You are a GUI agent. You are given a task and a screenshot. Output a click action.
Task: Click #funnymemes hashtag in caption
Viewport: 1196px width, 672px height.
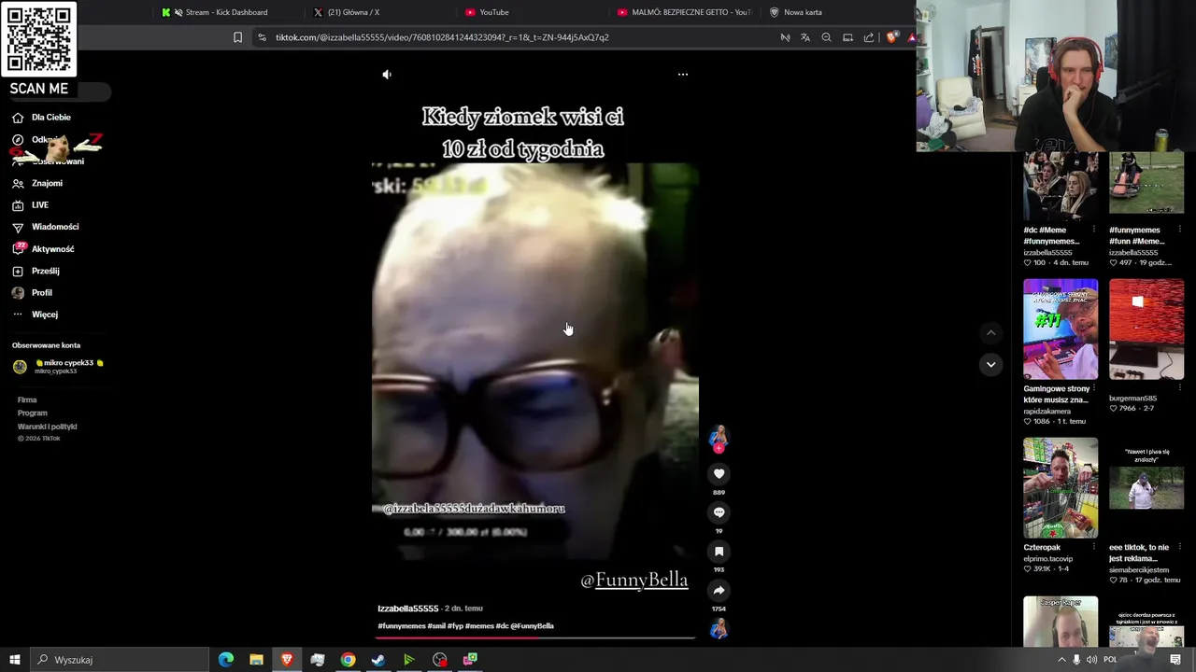pyautogui.click(x=402, y=626)
